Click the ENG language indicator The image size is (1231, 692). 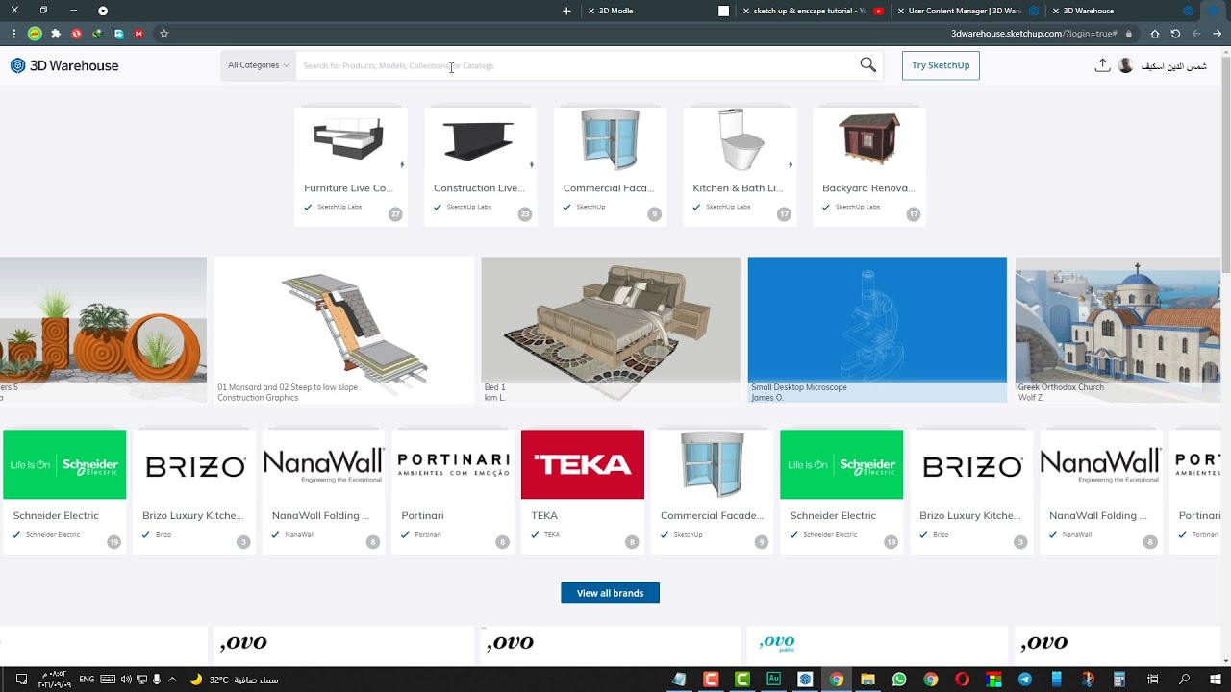[87, 680]
